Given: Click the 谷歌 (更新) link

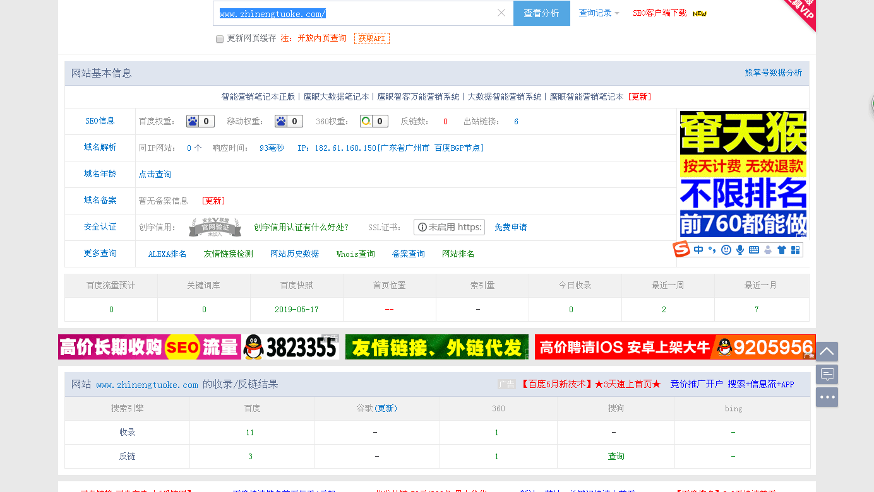Looking at the screenshot, I should coord(386,408).
